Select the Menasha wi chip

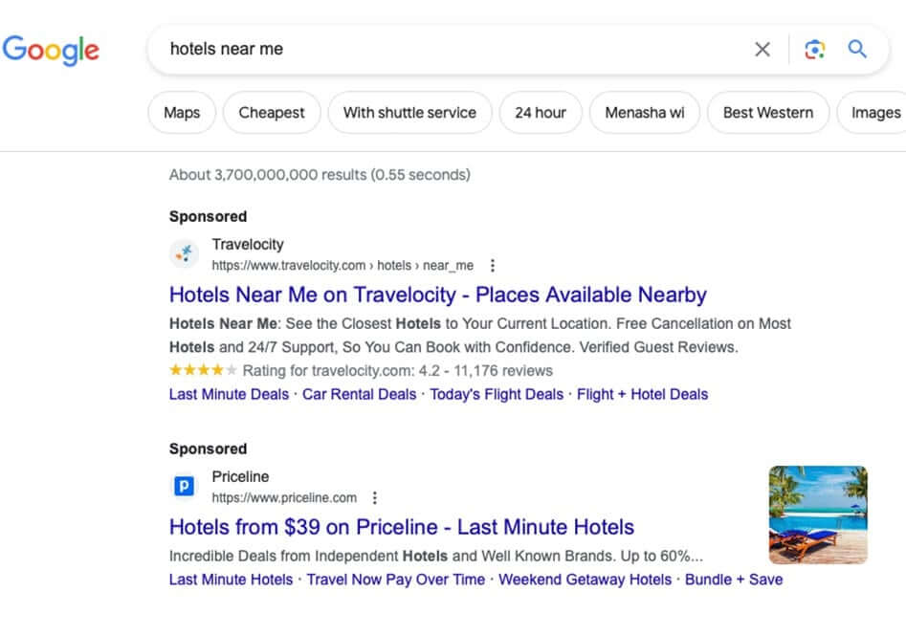coord(645,113)
